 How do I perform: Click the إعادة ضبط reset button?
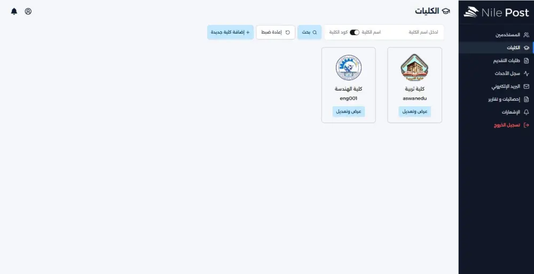276,33
